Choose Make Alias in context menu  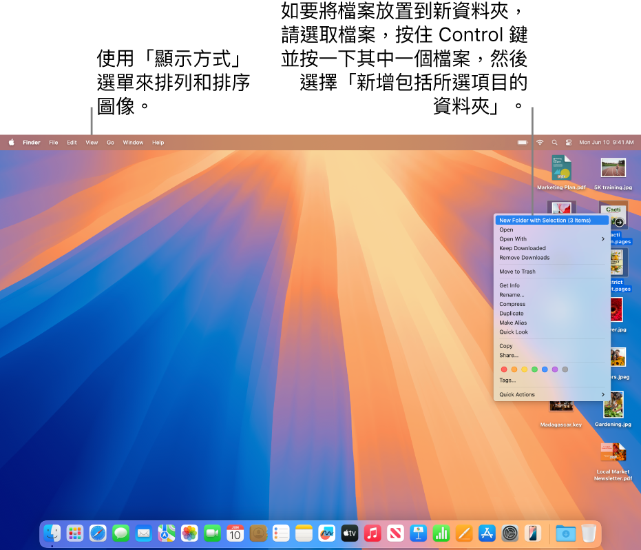[x=552, y=323]
